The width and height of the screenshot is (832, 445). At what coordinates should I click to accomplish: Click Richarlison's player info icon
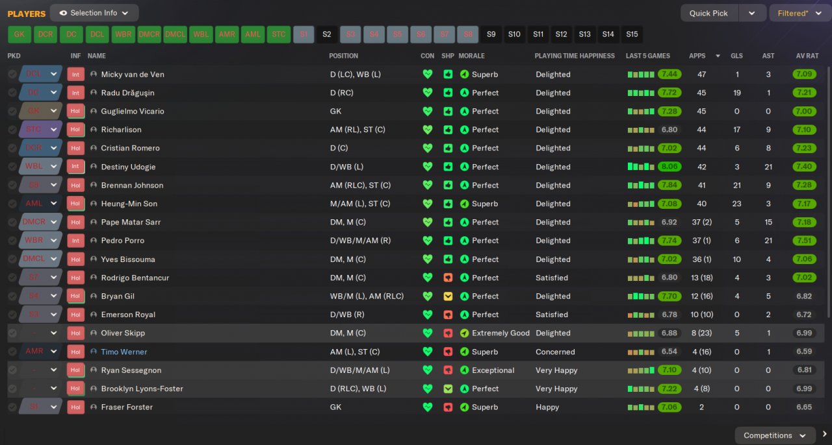tap(94, 130)
